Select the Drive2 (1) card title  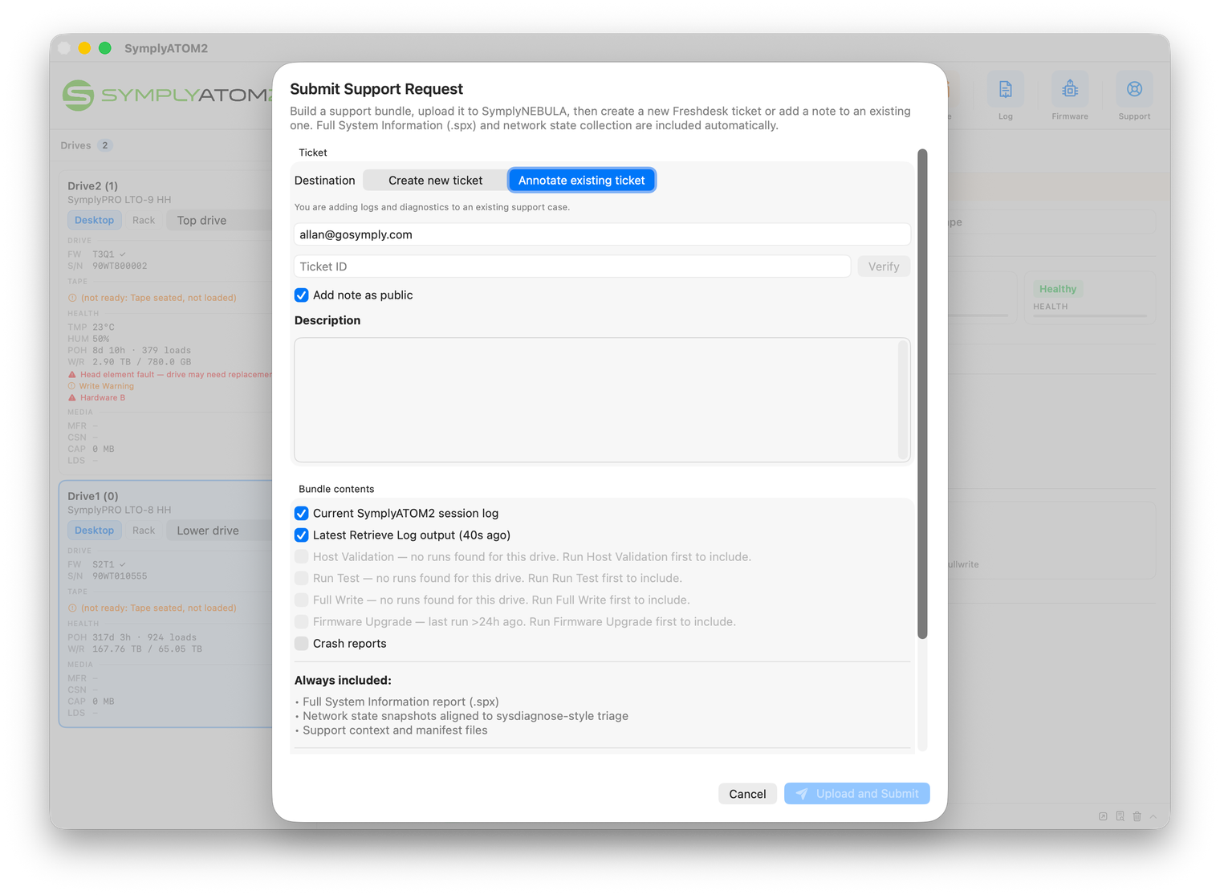(93, 185)
